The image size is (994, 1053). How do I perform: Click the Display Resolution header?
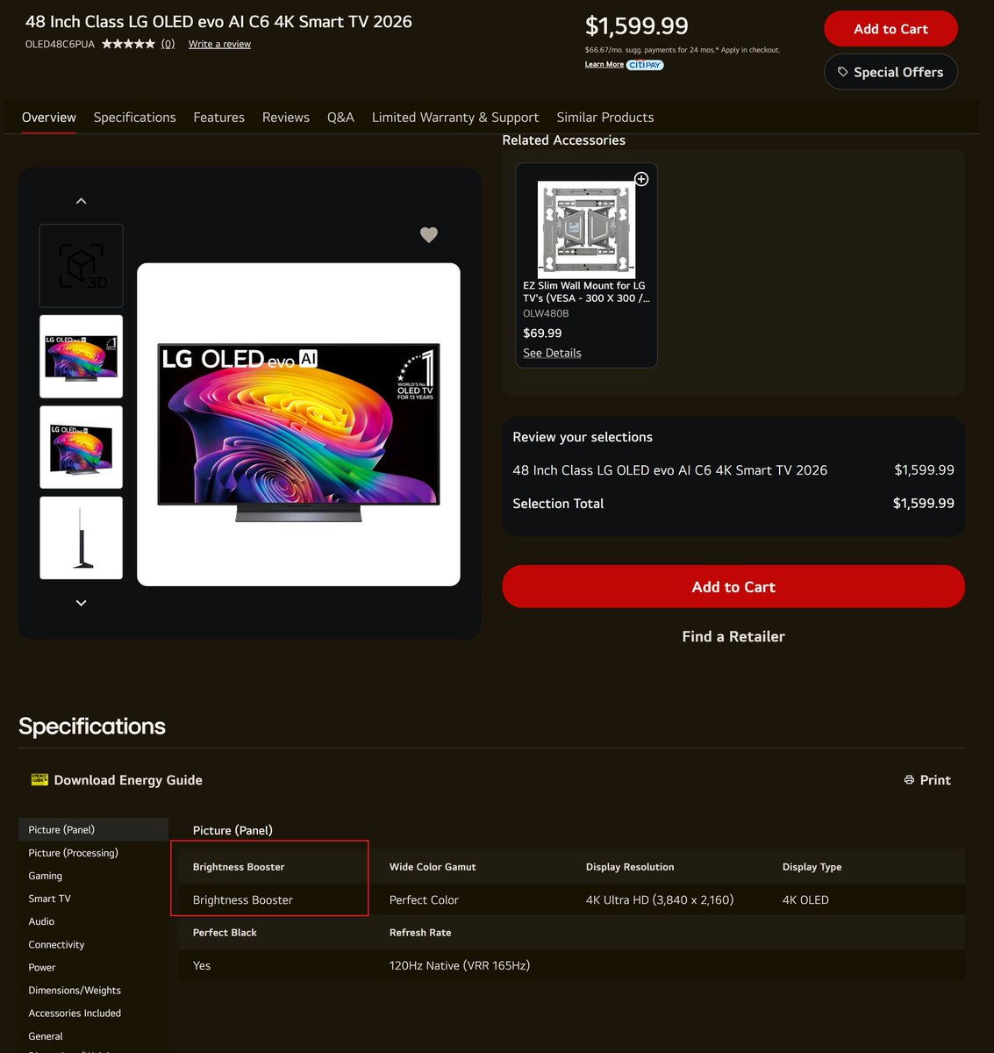(630, 867)
